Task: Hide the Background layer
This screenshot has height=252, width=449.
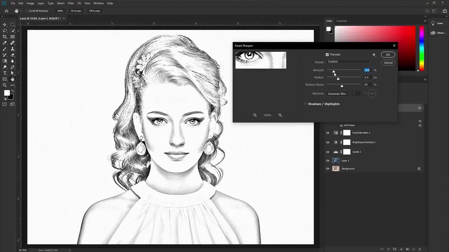Action: coord(328,169)
